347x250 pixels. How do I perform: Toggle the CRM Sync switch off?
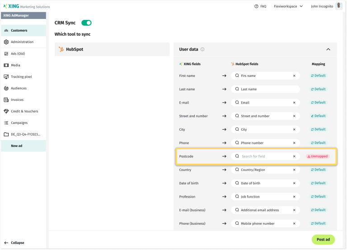click(x=86, y=23)
